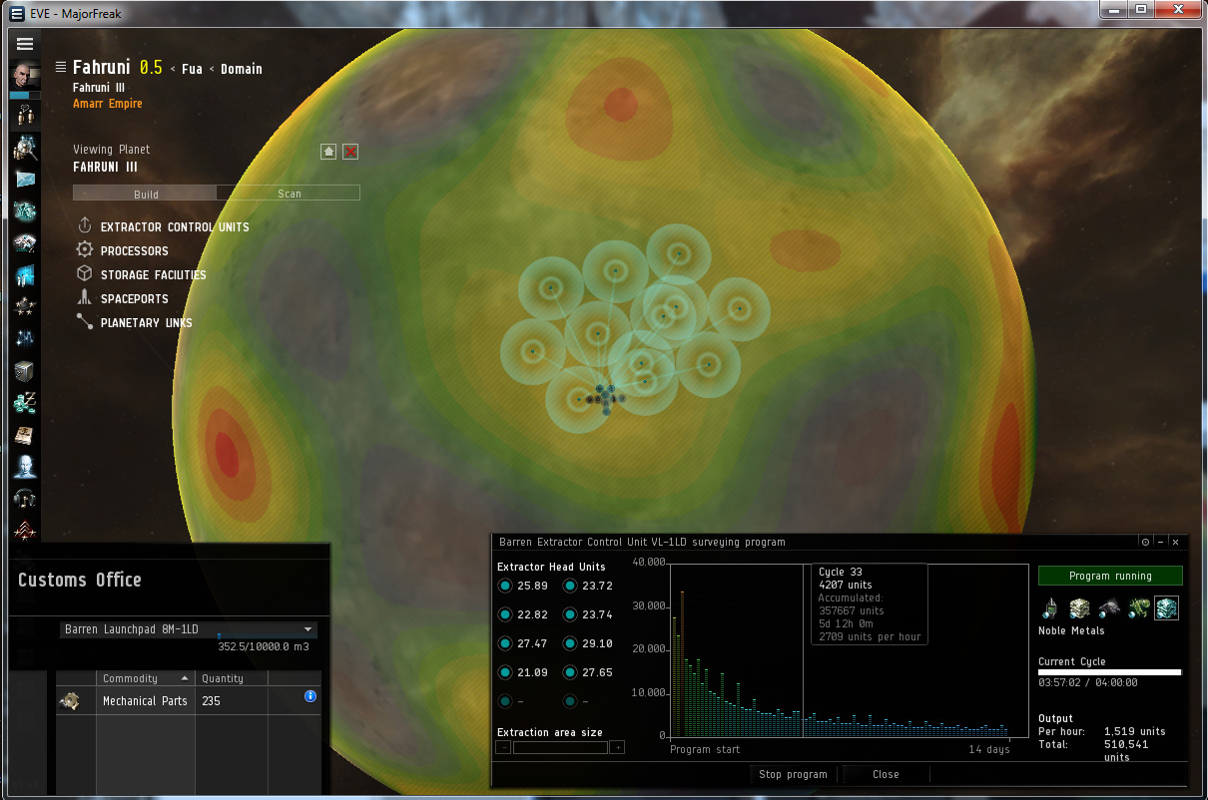Pin the surveying program window
The image size is (1208, 800).
(x=1145, y=542)
